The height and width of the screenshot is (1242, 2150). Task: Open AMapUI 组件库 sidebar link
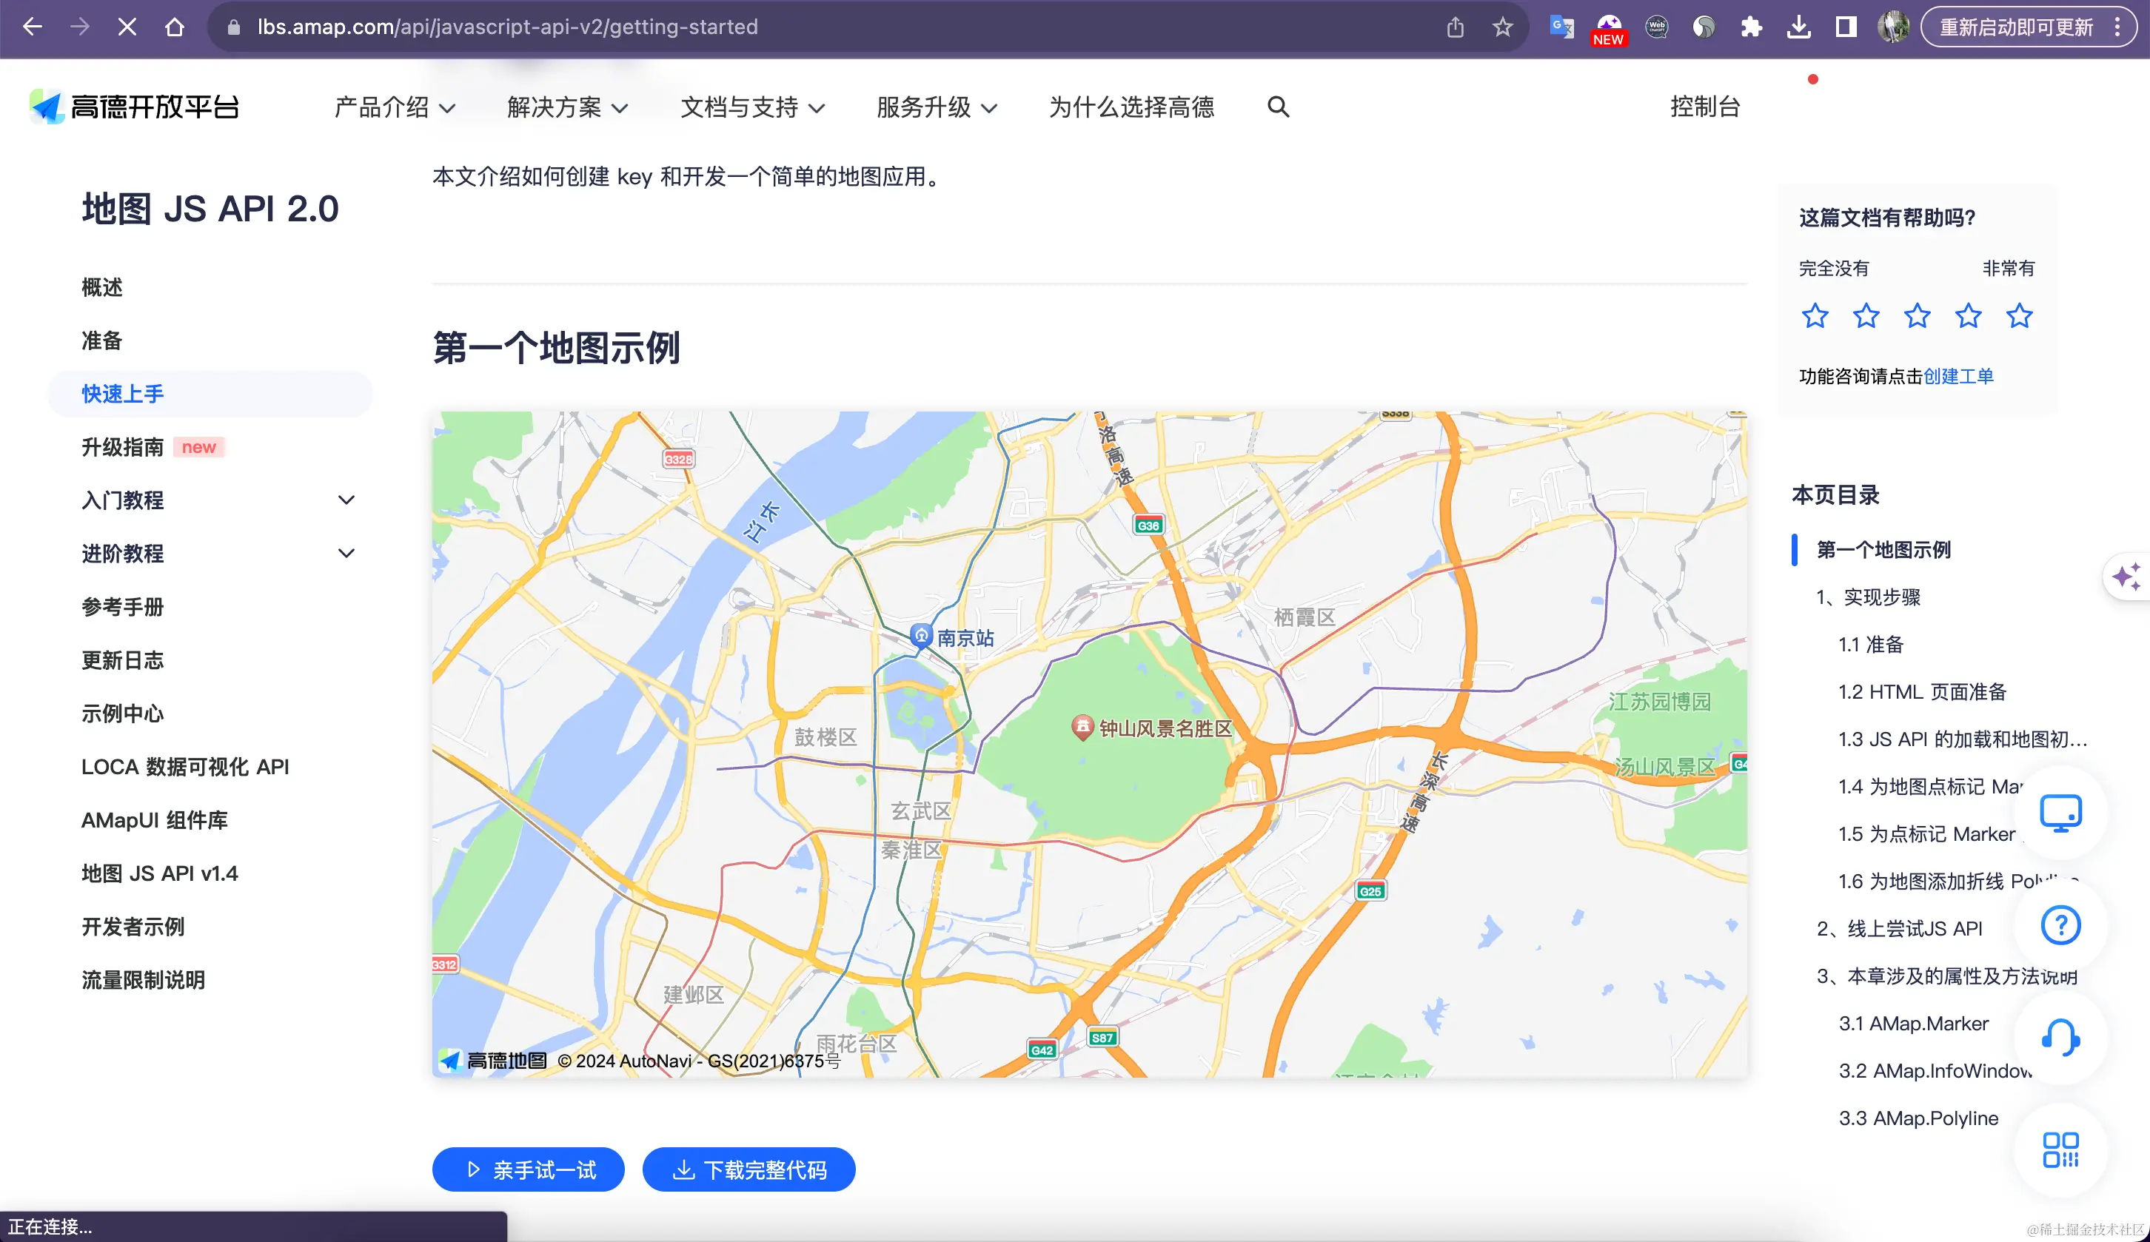pos(155,821)
